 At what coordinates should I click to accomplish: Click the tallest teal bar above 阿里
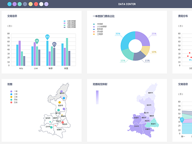67,52
